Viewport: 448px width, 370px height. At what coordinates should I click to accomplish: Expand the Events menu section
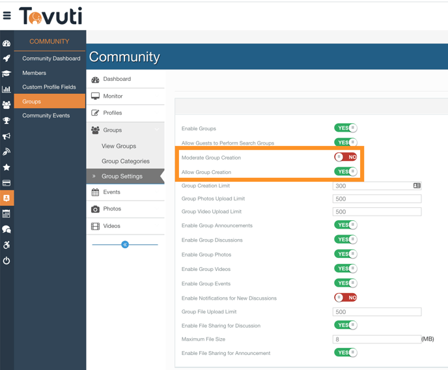[111, 192]
